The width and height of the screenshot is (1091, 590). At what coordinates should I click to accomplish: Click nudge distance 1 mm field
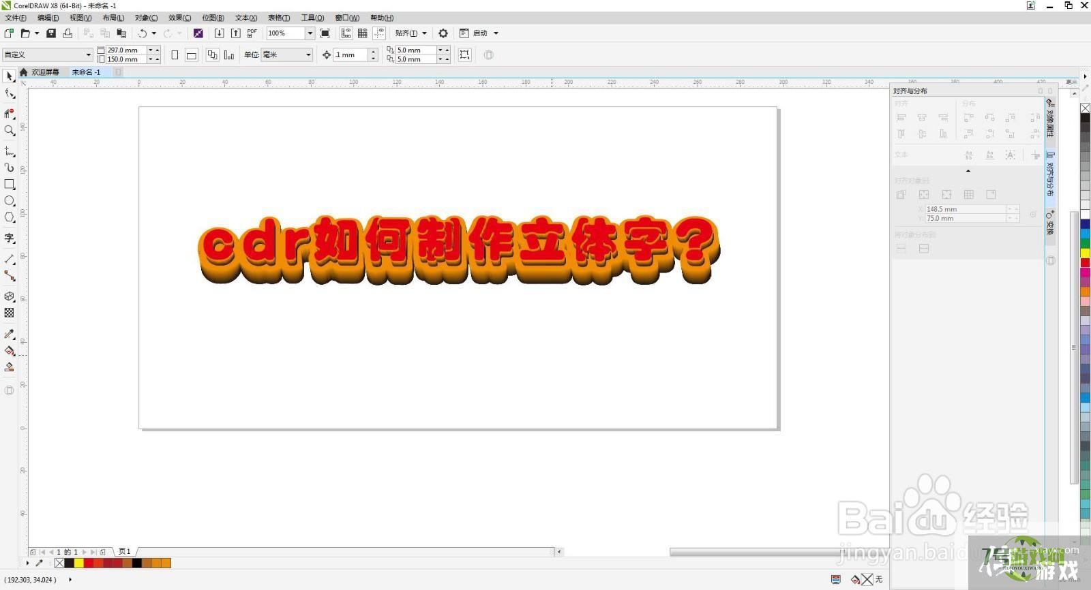click(350, 55)
